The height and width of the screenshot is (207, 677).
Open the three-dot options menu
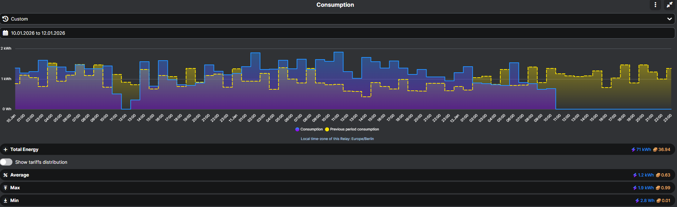(x=655, y=5)
